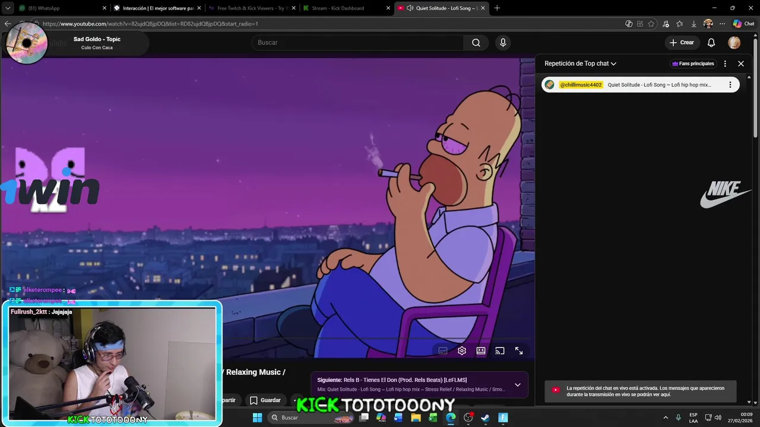Click the Crear button
The image size is (760, 427).
[682, 43]
